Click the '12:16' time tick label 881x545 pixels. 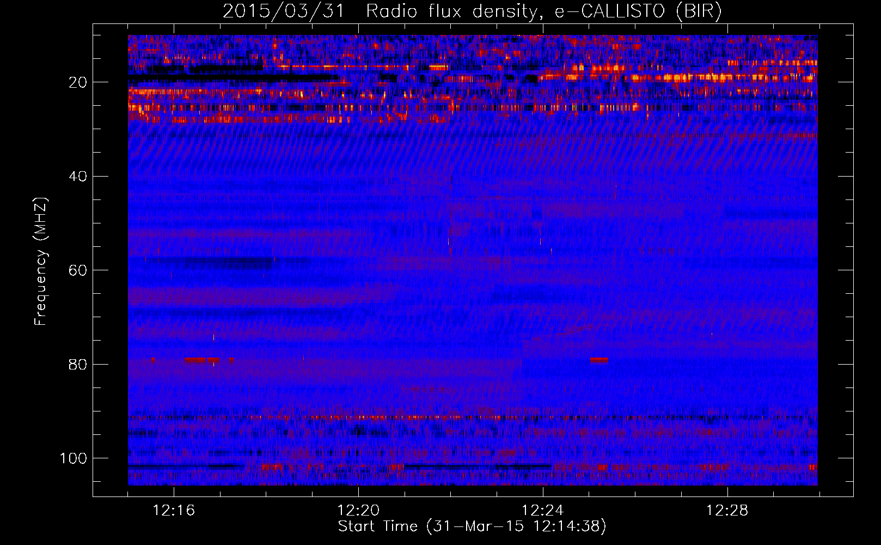[x=174, y=511]
